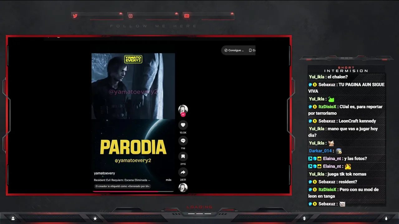The image size is (399, 224).
Task: Click the dollar icon in bottom bar
Action: (x=304, y=218)
